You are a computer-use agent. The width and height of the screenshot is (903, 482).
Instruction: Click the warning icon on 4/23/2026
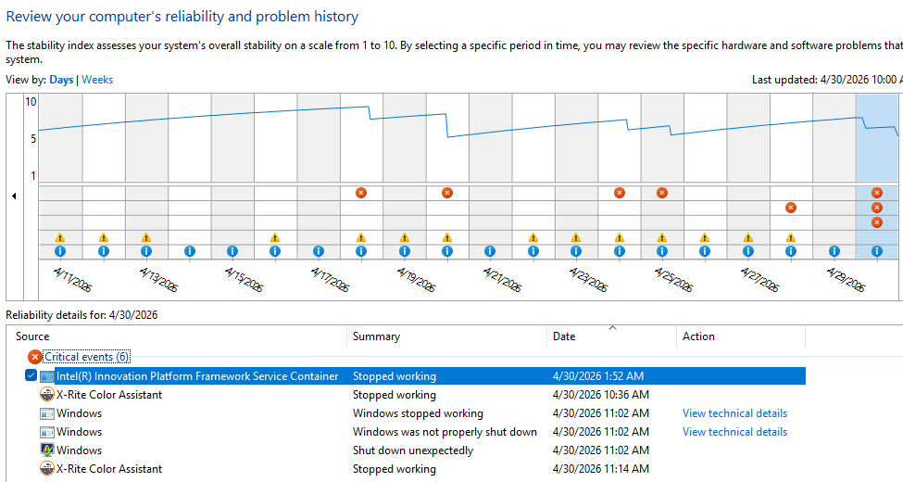click(576, 237)
